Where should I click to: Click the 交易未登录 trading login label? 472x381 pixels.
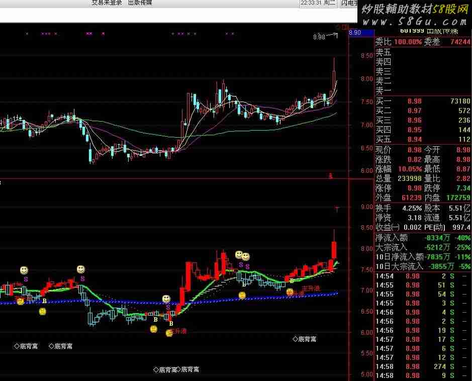[x=107, y=3]
